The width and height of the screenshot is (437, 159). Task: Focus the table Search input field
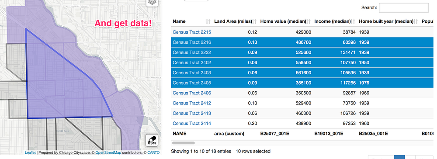coord(403,8)
